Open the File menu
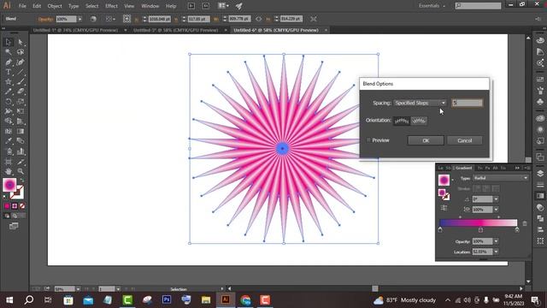 coord(22,6)
